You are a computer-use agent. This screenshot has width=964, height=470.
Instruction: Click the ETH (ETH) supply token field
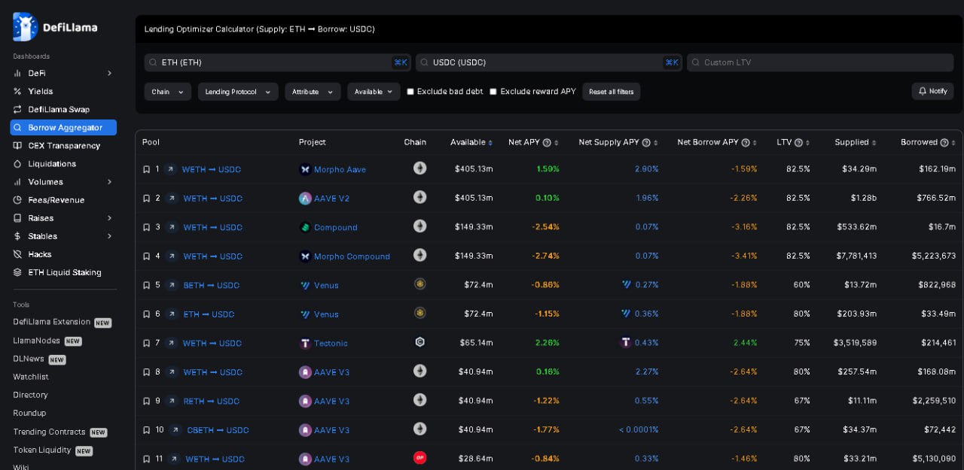coord(278,62)
